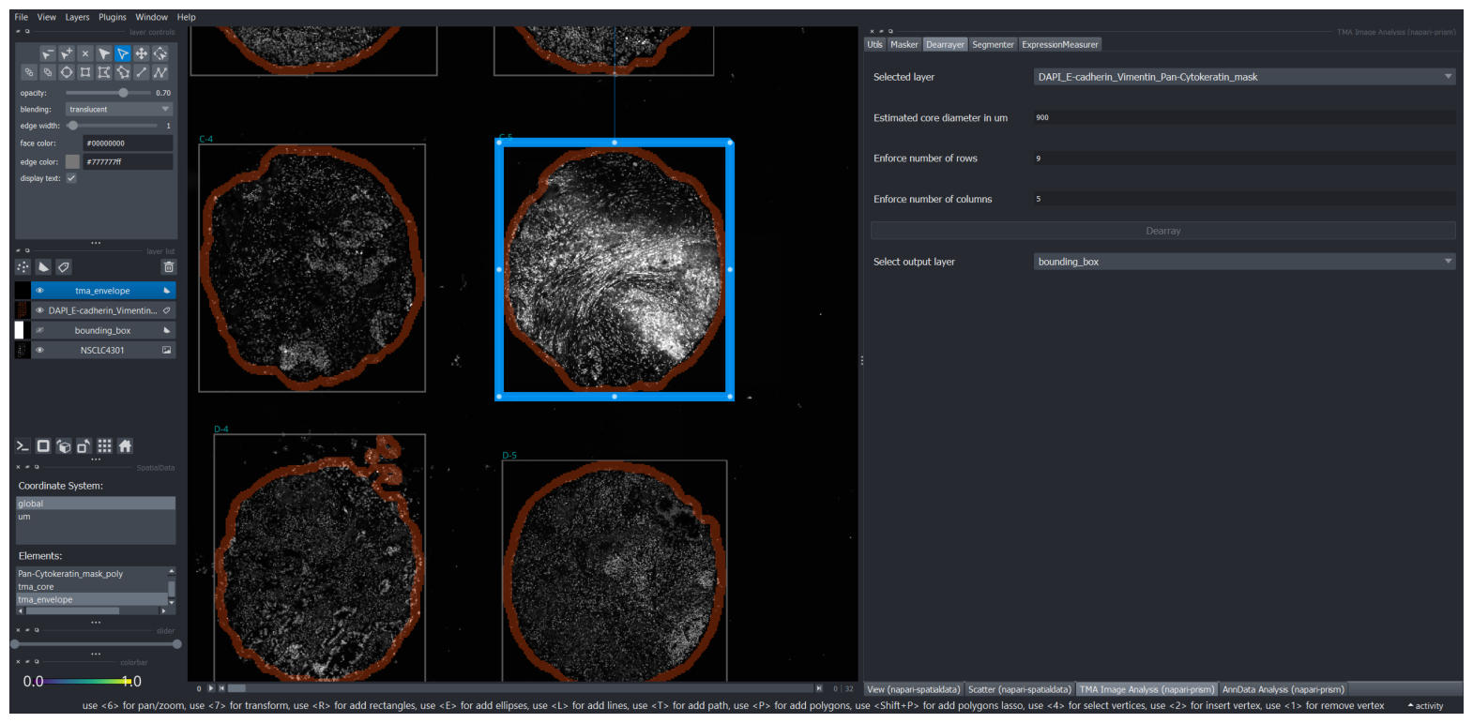Screen dimensions: 1473x723
Task: Open the Window menu
Action: coord(152,17)
